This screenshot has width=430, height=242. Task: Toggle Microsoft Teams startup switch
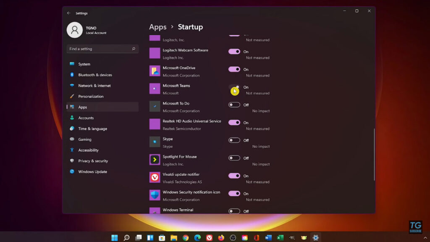click(x=234, y=87)
